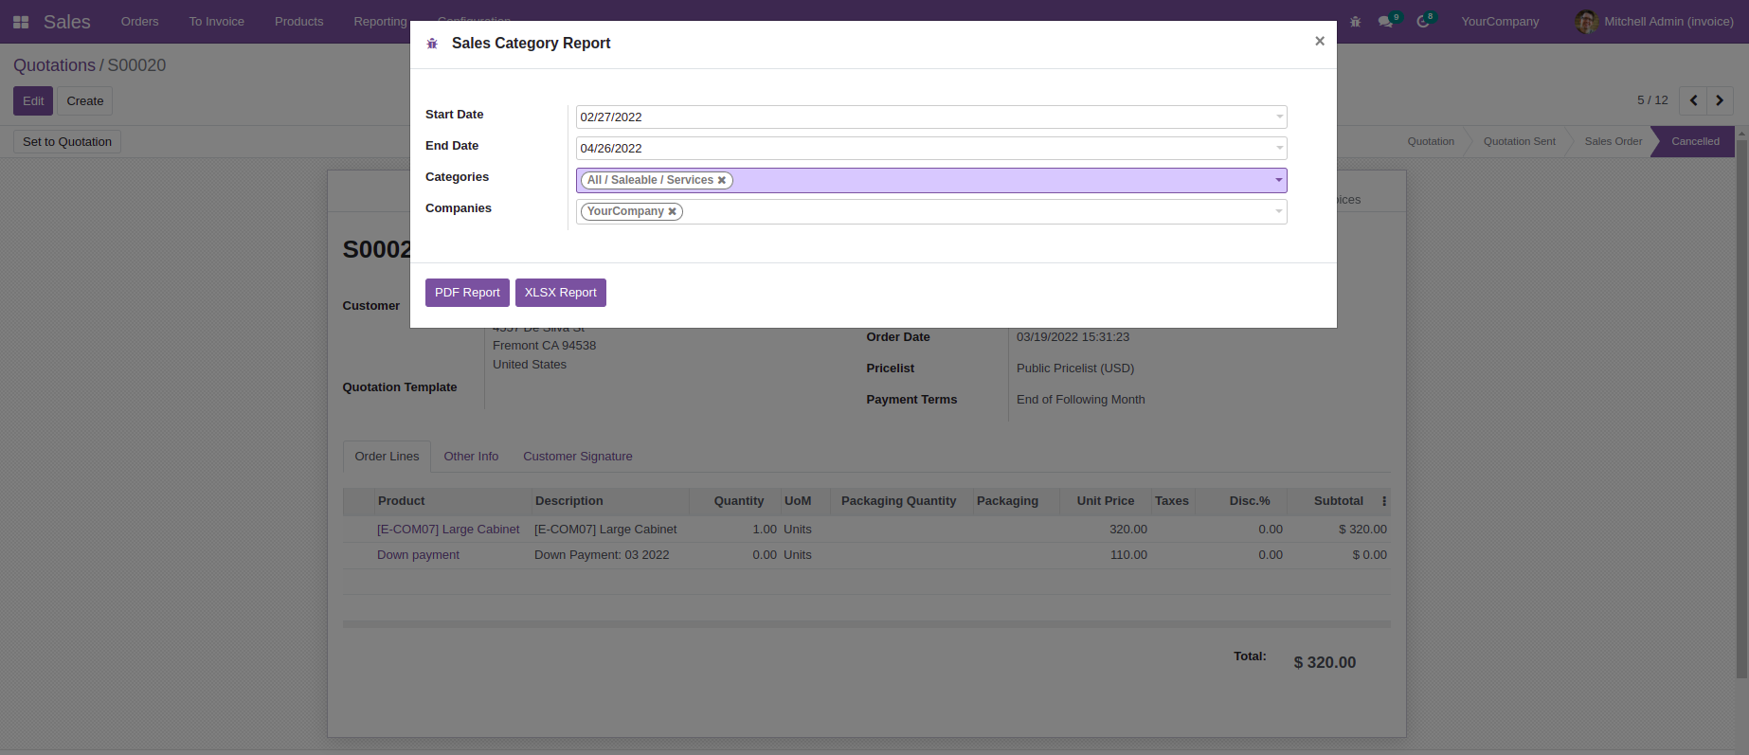Expand the Companies dropdown arrow

1278,211
